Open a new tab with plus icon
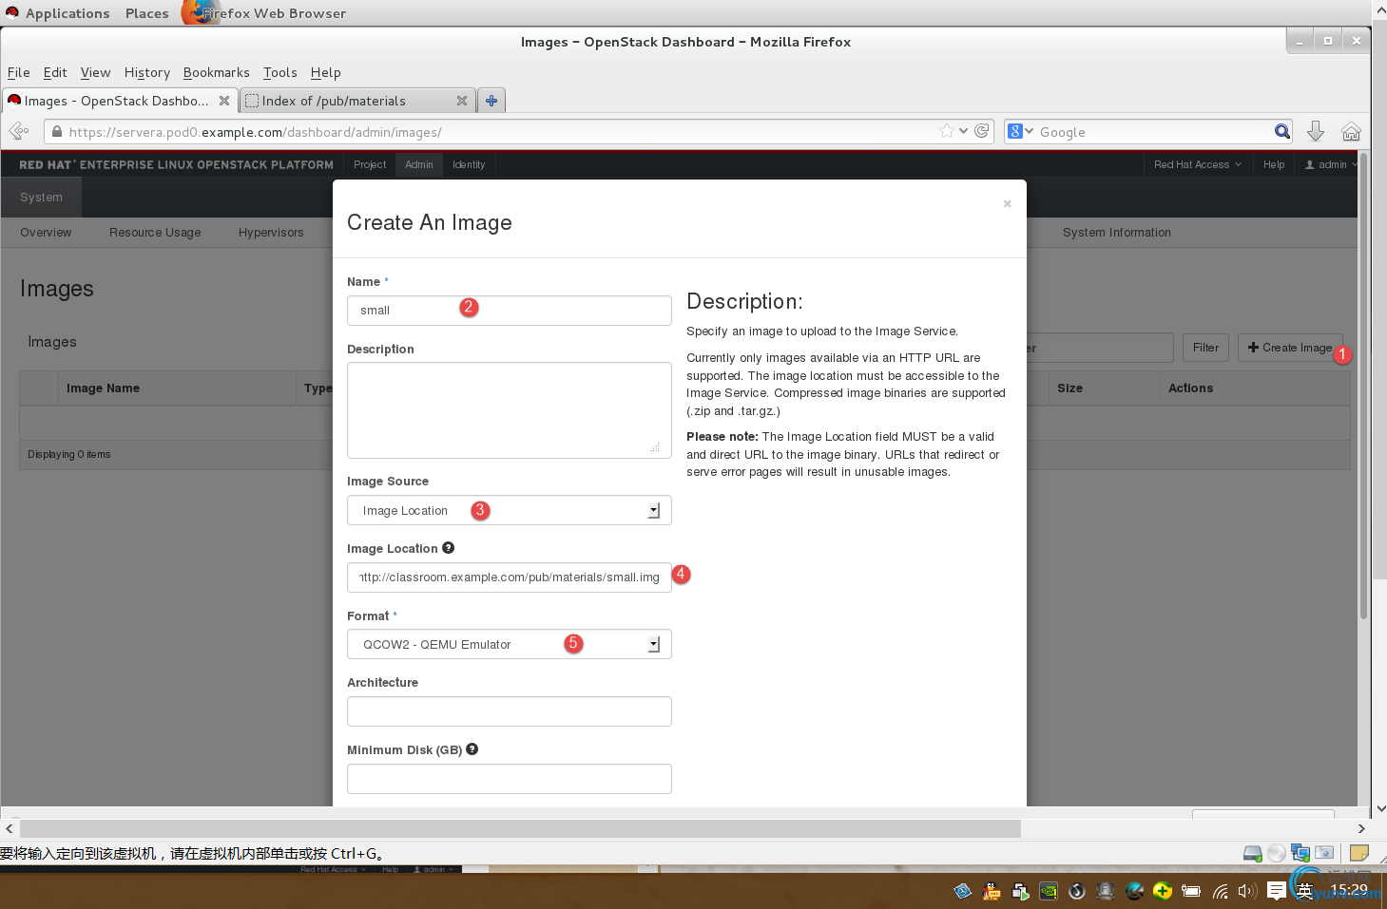 point(491,101)
